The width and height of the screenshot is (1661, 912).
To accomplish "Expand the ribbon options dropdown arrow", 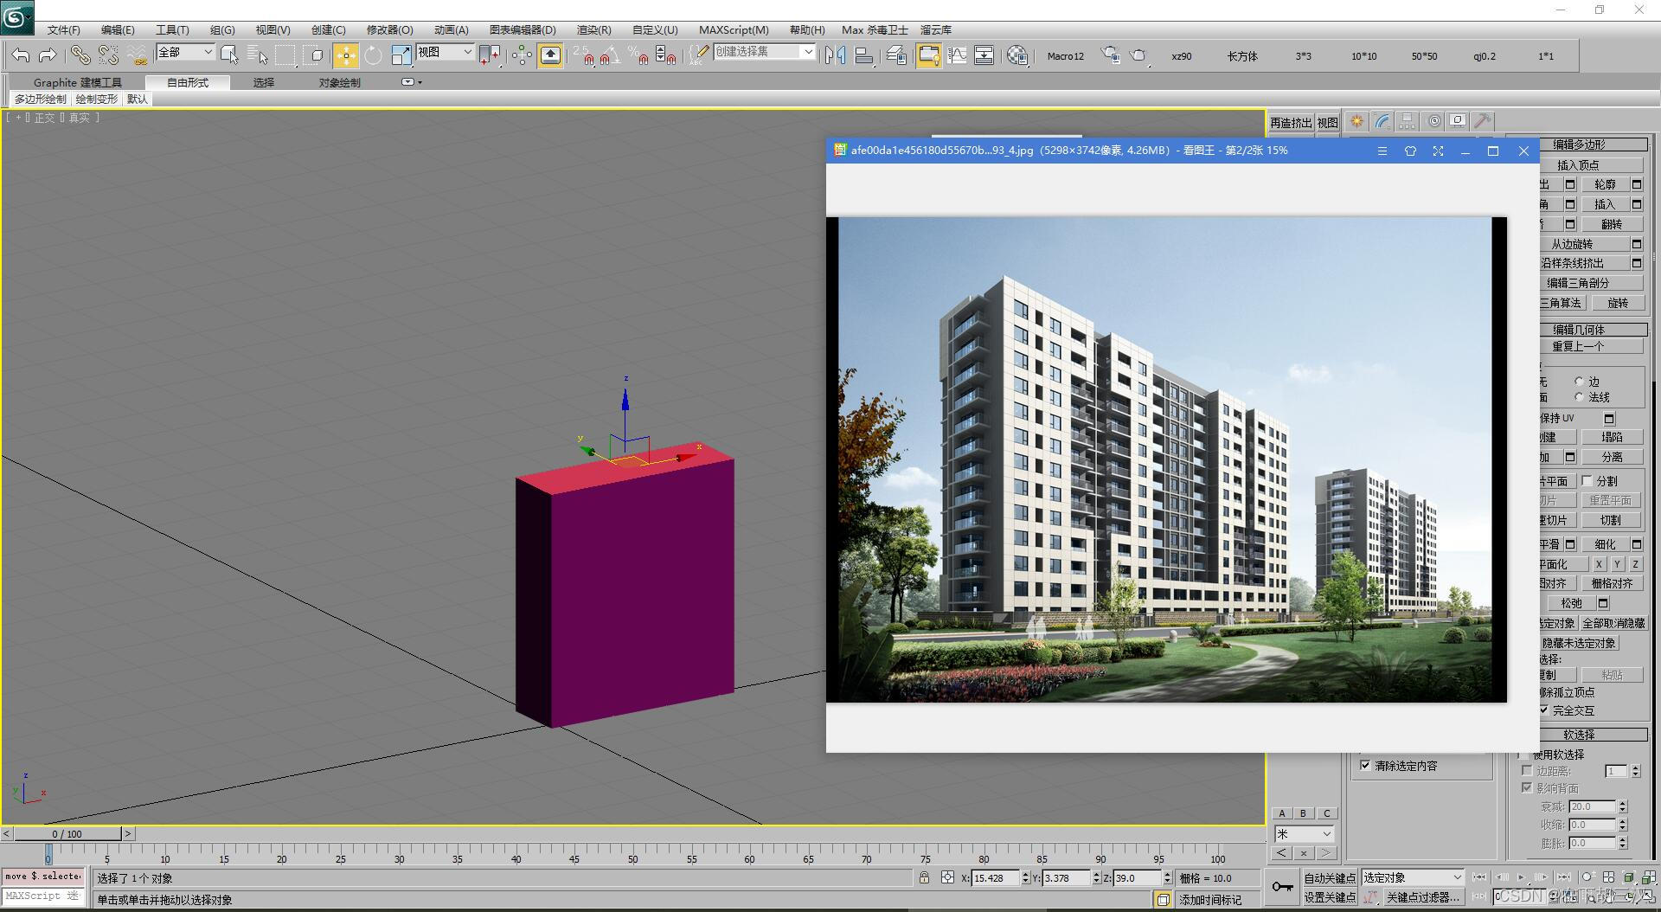I will coord(412,82).
